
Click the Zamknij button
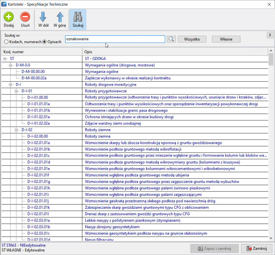[x=257, y=249]
